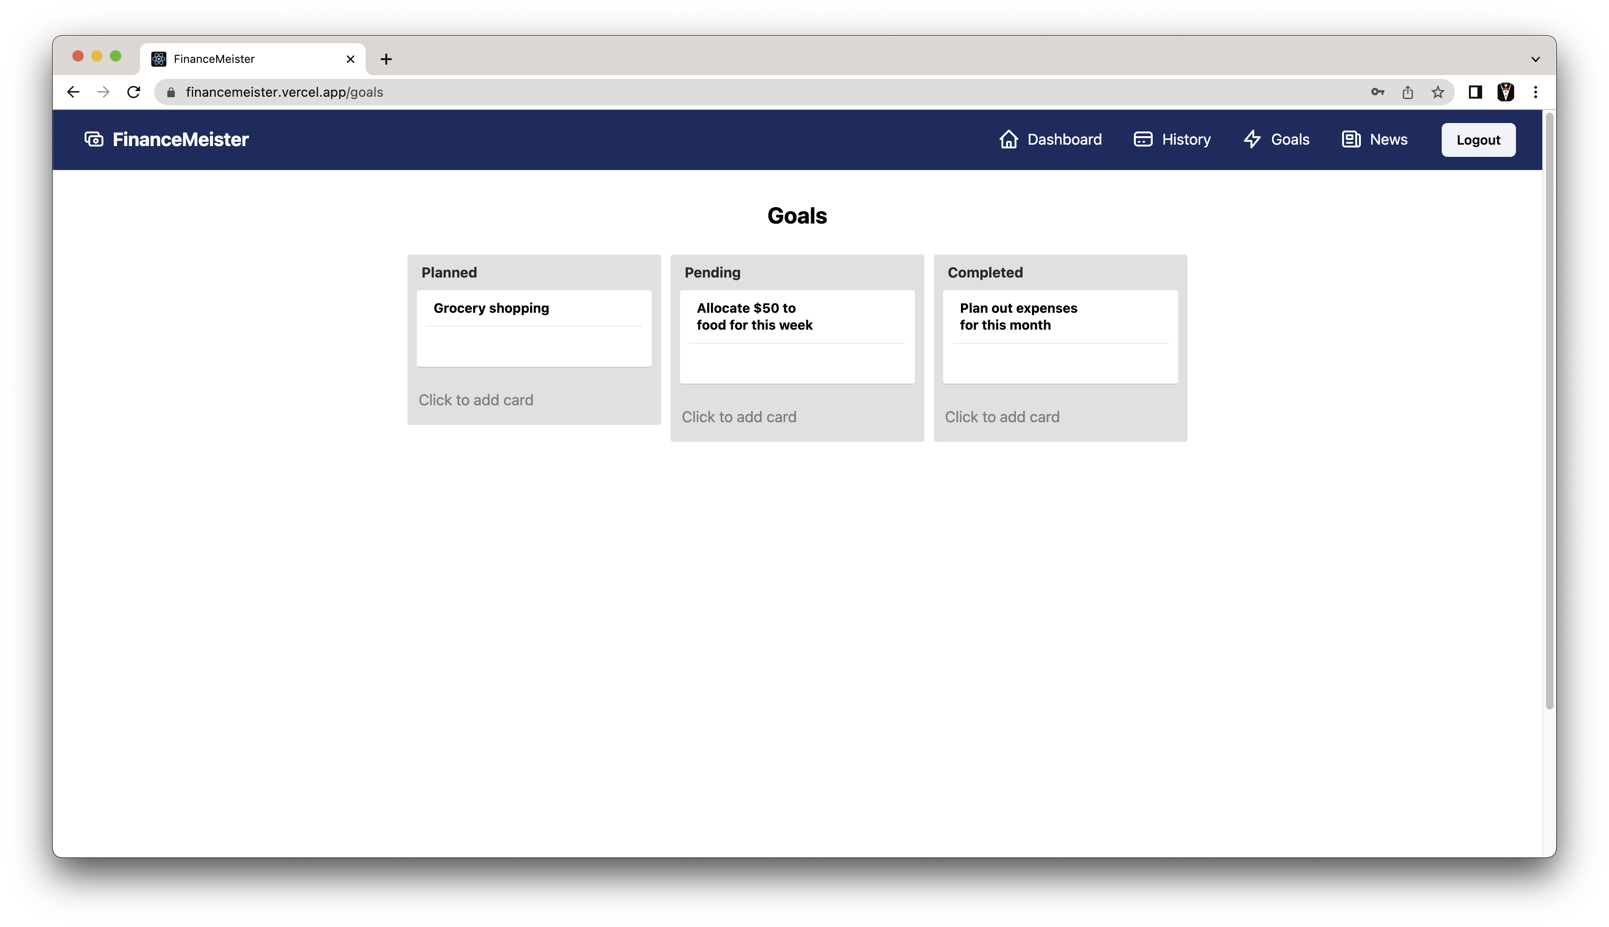The image size is (1609, 927).
Task: Open the browser profile avatar
Action: [x=1506, y=93]
